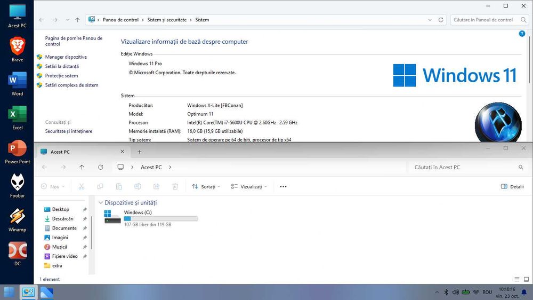Open the more options ellipsis menu
The width and height of the screenshot is (533, 300).
283,186
